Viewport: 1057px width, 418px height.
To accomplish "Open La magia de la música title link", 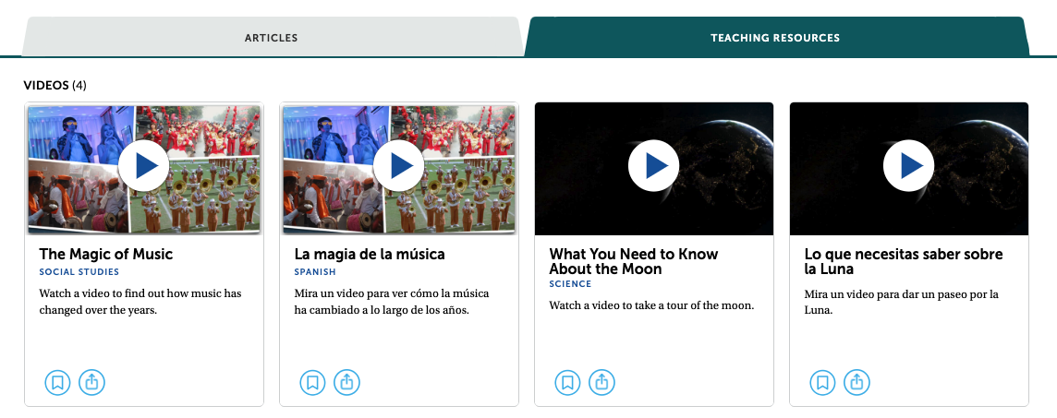I will [x=370, y=254].
